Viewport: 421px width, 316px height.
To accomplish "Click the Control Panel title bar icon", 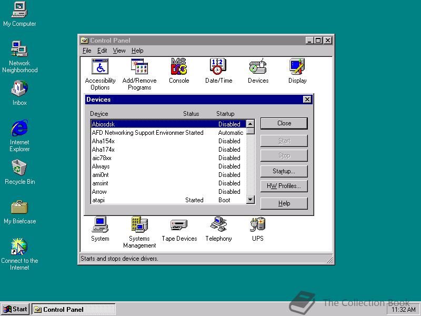I will pos(85,41).
